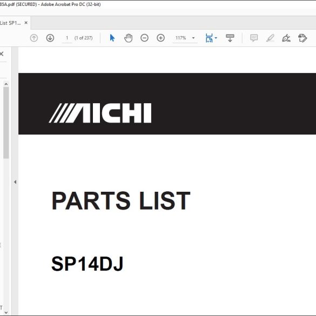Enable scrolling page display mode
Screen dimensions: 316x316
pos(230,38)
